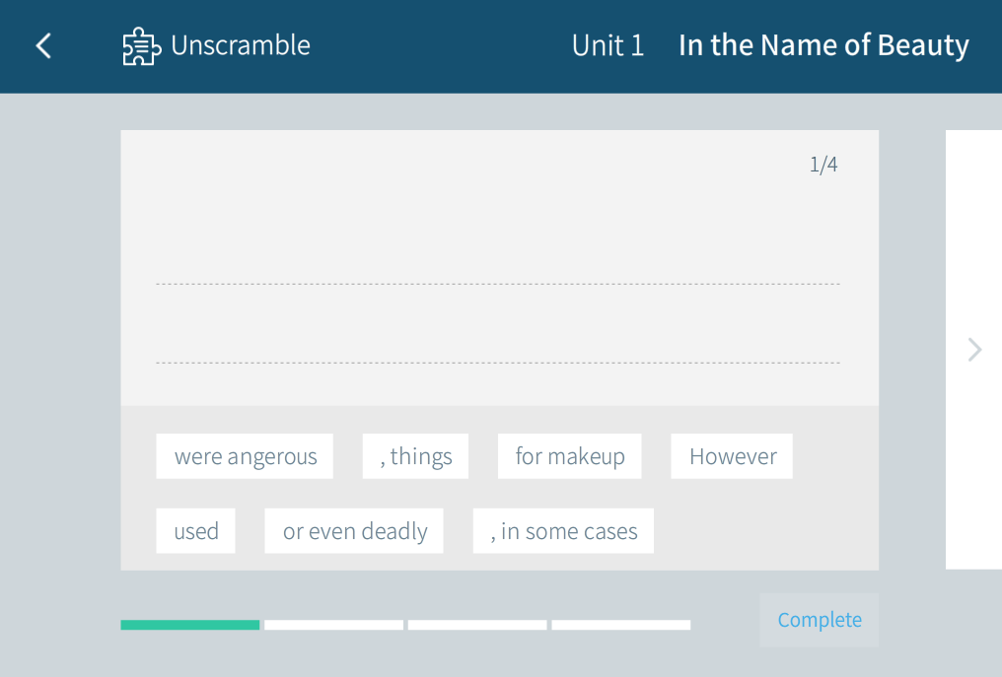Choose the ", in some cases" tile
Viewport: 1002px width, 677px height.
(x=563, y=531)
